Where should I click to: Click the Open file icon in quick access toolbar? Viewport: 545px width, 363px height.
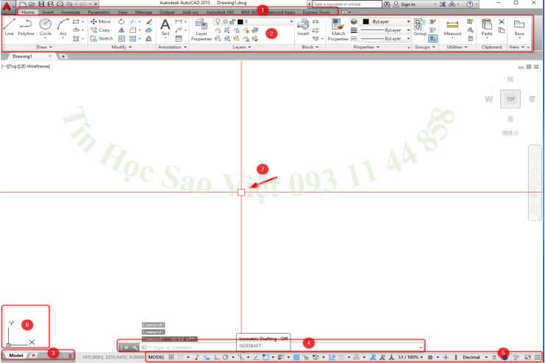click(32, 4)
